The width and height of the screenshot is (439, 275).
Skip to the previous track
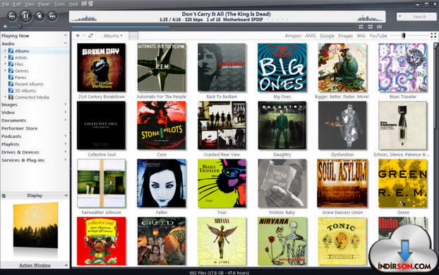tap(12, 16)
